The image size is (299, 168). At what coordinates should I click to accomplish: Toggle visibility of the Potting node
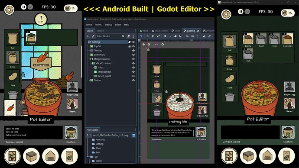click(133, 42)
